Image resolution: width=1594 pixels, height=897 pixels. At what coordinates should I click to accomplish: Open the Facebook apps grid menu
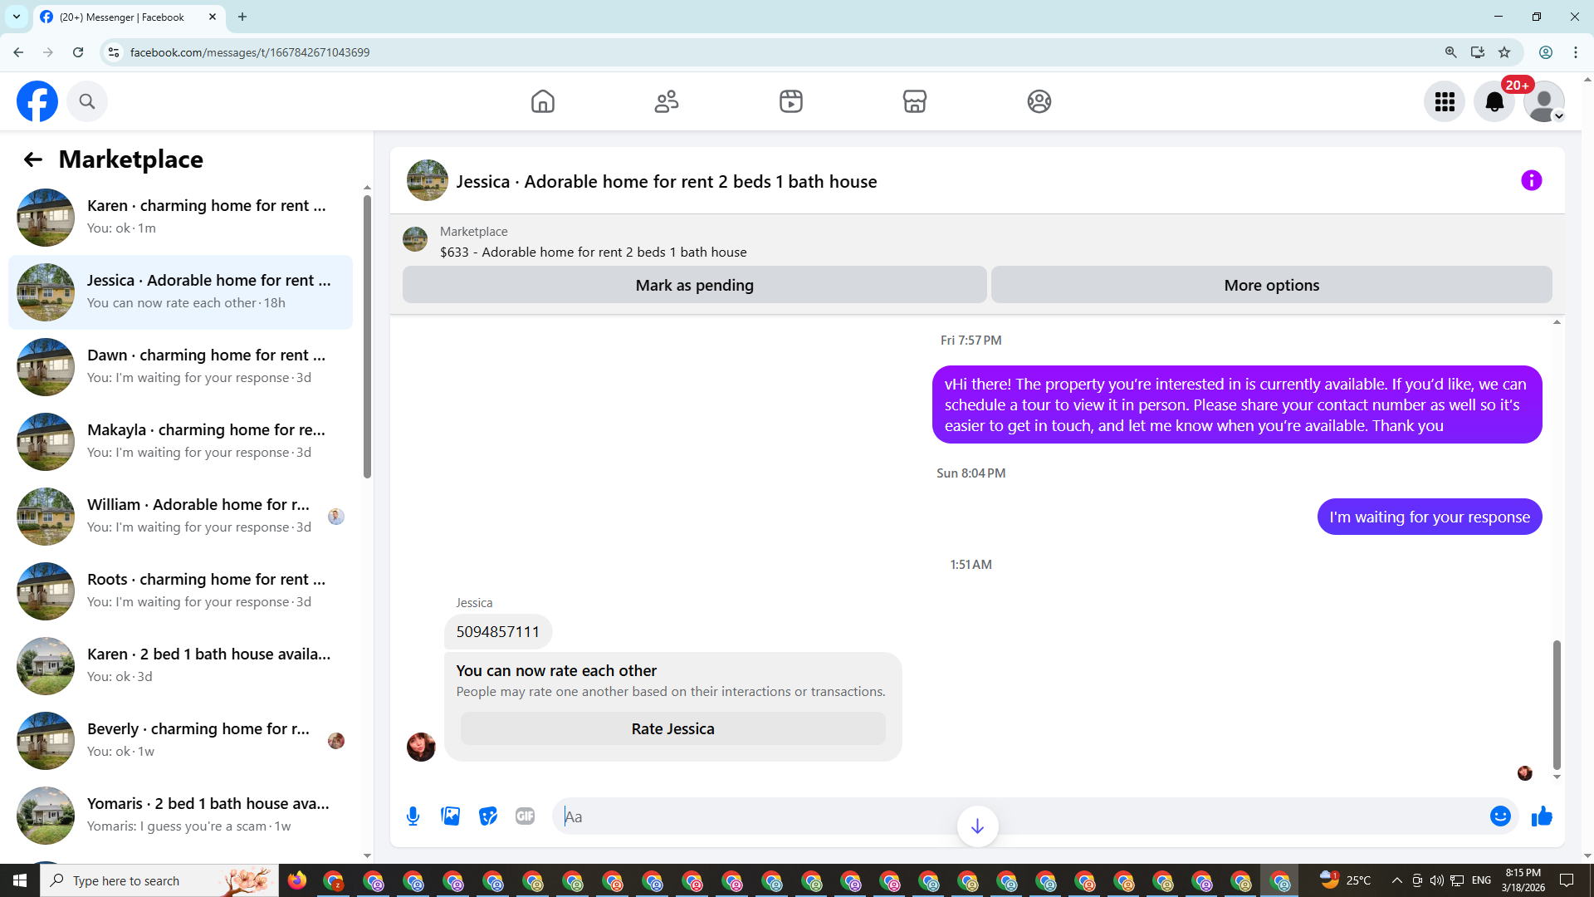pyautogui.click(x=1445, y=101)
